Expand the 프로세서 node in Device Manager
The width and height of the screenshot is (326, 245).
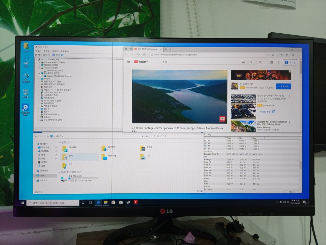click(39, 117)
